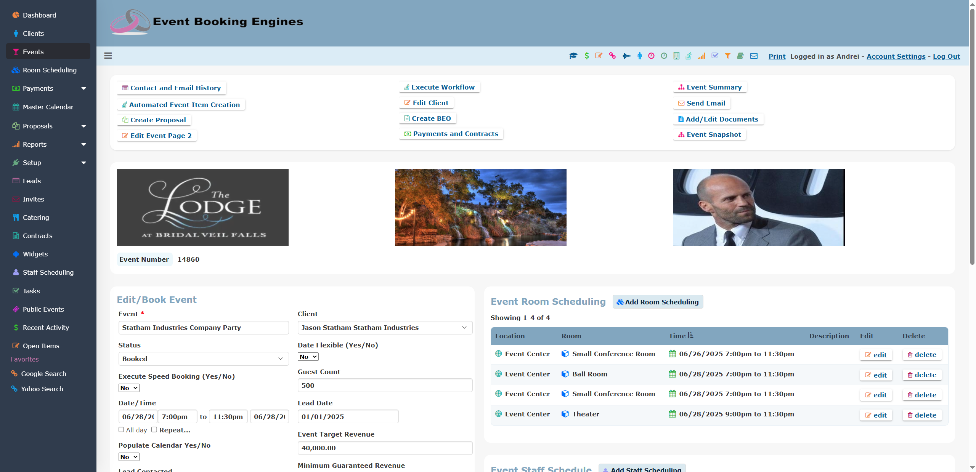This screenshot has width=976, height=472.
Task: Check the All day checkbox
Action: tap(121, 430)
